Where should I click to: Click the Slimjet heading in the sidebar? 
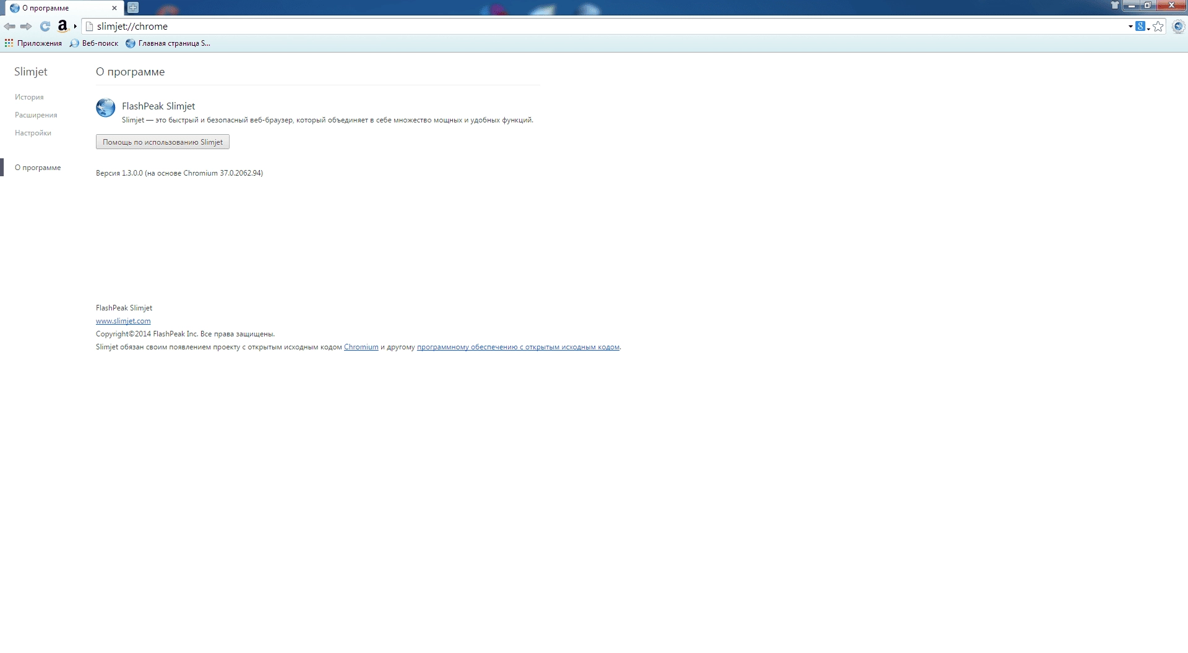tap(31, 72)
